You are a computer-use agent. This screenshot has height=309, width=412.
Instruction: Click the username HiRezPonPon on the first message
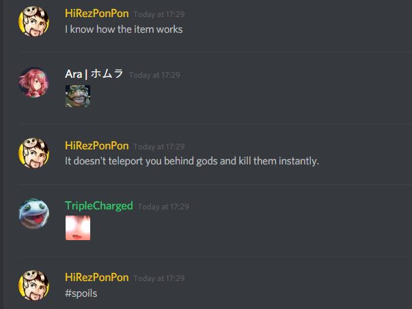coord(97,14)
